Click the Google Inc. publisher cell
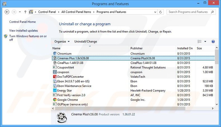Viewport: 221px width, 127px height. point(138,100)
